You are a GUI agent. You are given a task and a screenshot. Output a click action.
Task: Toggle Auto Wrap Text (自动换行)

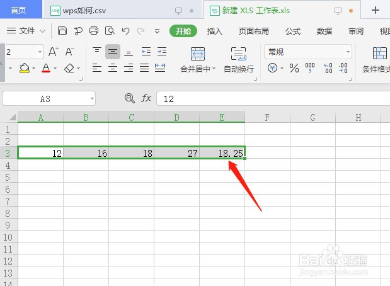click(x=239, y=60)
